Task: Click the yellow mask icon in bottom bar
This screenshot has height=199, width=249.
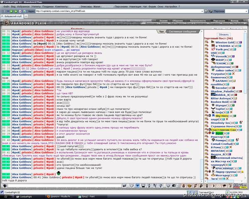Action: pos(189,185)
